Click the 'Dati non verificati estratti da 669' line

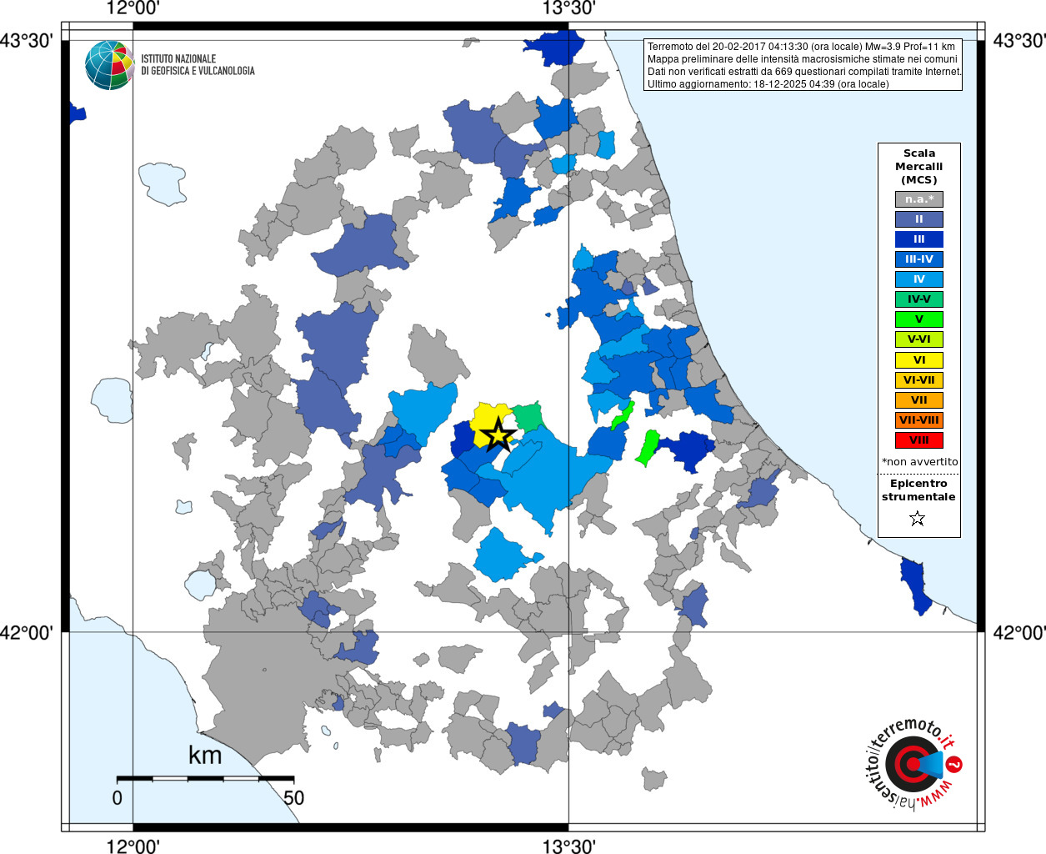(804, 72)
